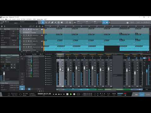Viewport: 151px width, 113px height.
Task: Solo the third track with S button
Action: tap(26, 41)
